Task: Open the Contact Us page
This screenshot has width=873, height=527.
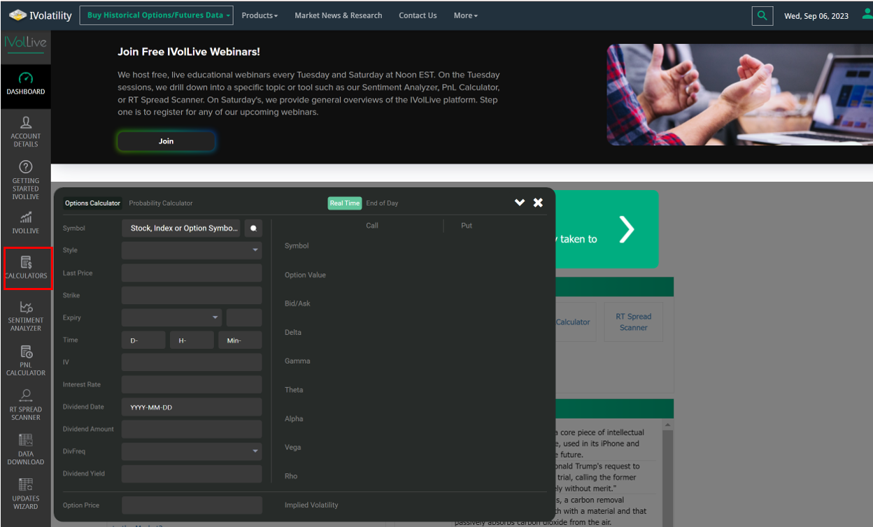Action: [418, 15]
